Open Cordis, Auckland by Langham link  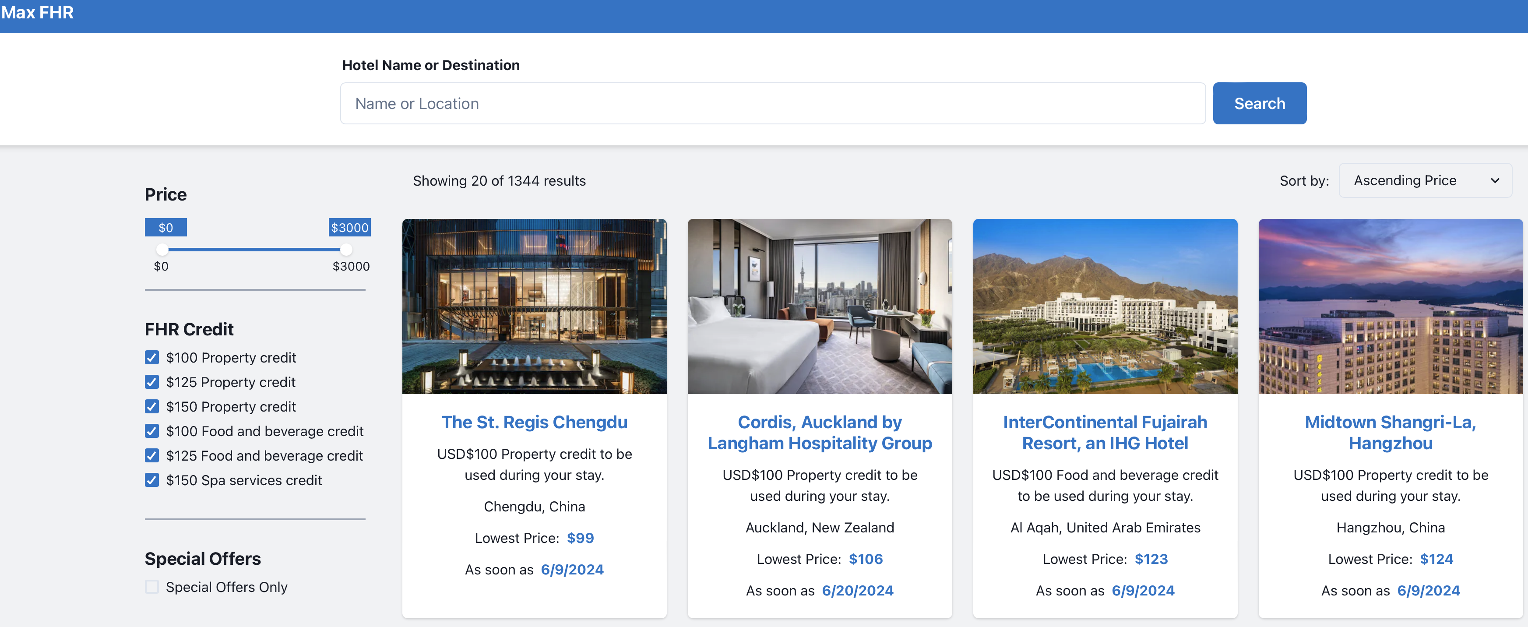point(819,433)
